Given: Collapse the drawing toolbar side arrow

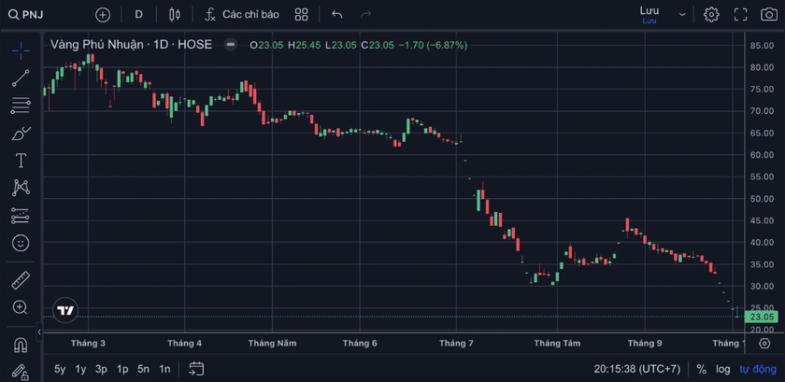Looking at the screenshot, I should (39, 332).
